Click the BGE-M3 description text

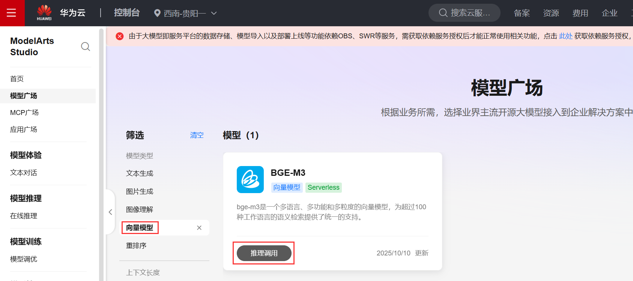click(x=331, y=212)
